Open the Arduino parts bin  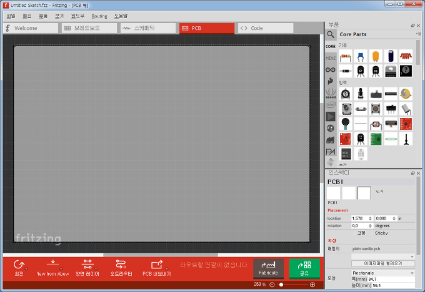point(331,70)
